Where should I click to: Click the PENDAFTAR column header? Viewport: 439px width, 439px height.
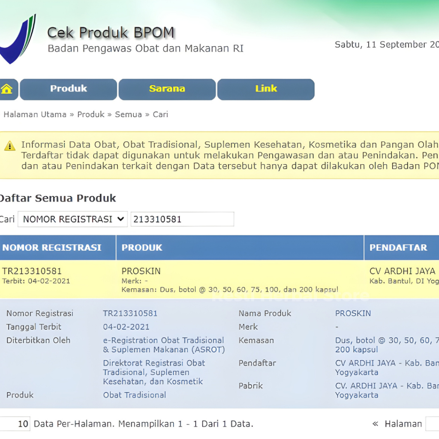click(x=401, y=247)
